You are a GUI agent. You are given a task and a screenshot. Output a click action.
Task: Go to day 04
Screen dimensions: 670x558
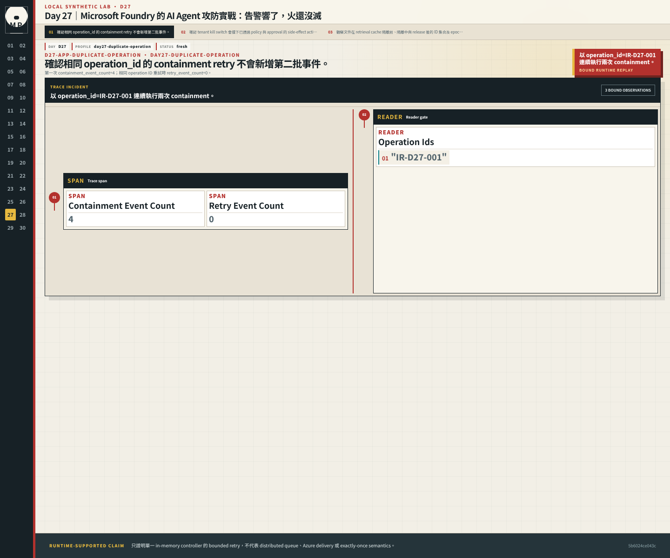pos(22,59)
